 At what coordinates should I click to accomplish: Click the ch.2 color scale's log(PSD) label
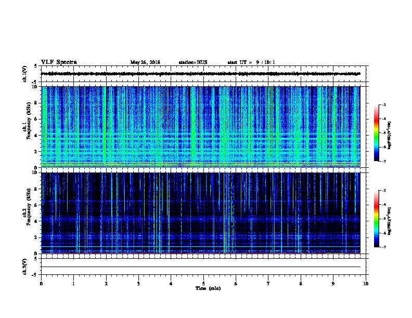[x=390, y=221]
